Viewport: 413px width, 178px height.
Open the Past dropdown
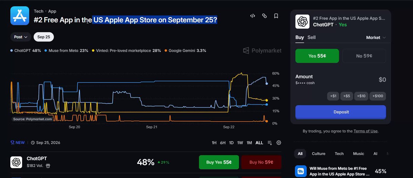[21, 37]
